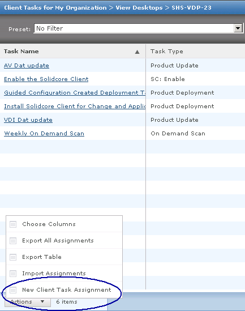This screenshot has height=311, width=245.
Task: Click the icon beside Import Assignments
Action: click(13, 274)
